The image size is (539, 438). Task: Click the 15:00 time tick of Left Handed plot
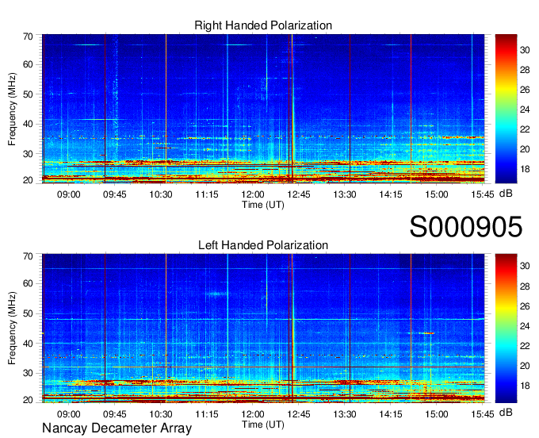[437, 414]
